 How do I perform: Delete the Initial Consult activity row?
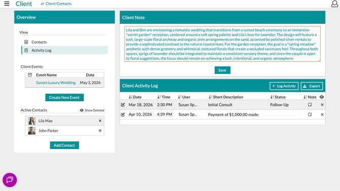(x=322, y=104)
